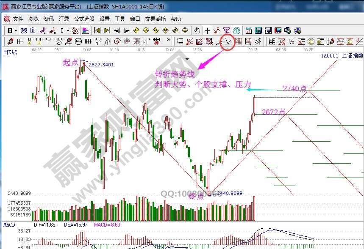Click the 日K线 chart label
This screenshot has height=249, width=364.
[10, 52]
